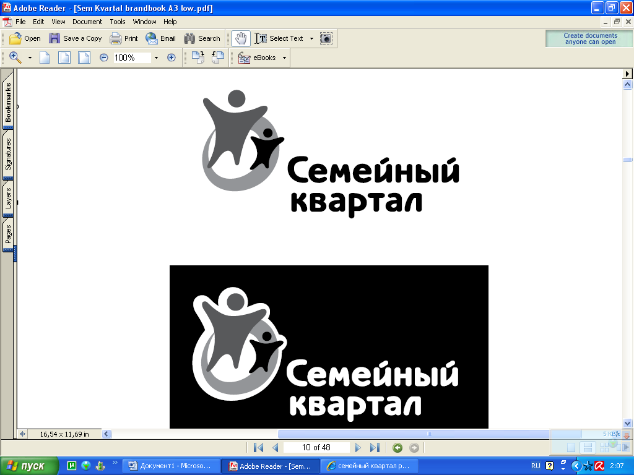Click the page number field 10 of 48
The height and width of the screenshot is (475, 634).
coord(316,448)
